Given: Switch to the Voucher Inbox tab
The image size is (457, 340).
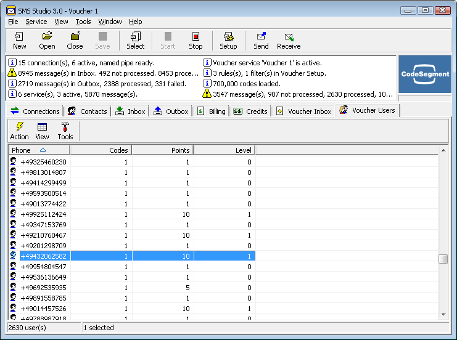Looking at the screenshot, I should [x=304, y=111].
